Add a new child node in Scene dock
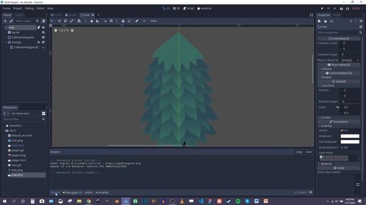The width and height of the screenshot is (366, 205). point(5,21)
